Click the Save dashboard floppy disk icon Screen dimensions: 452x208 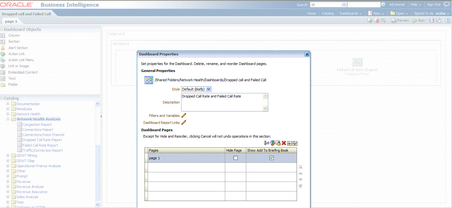click(432, 20)
